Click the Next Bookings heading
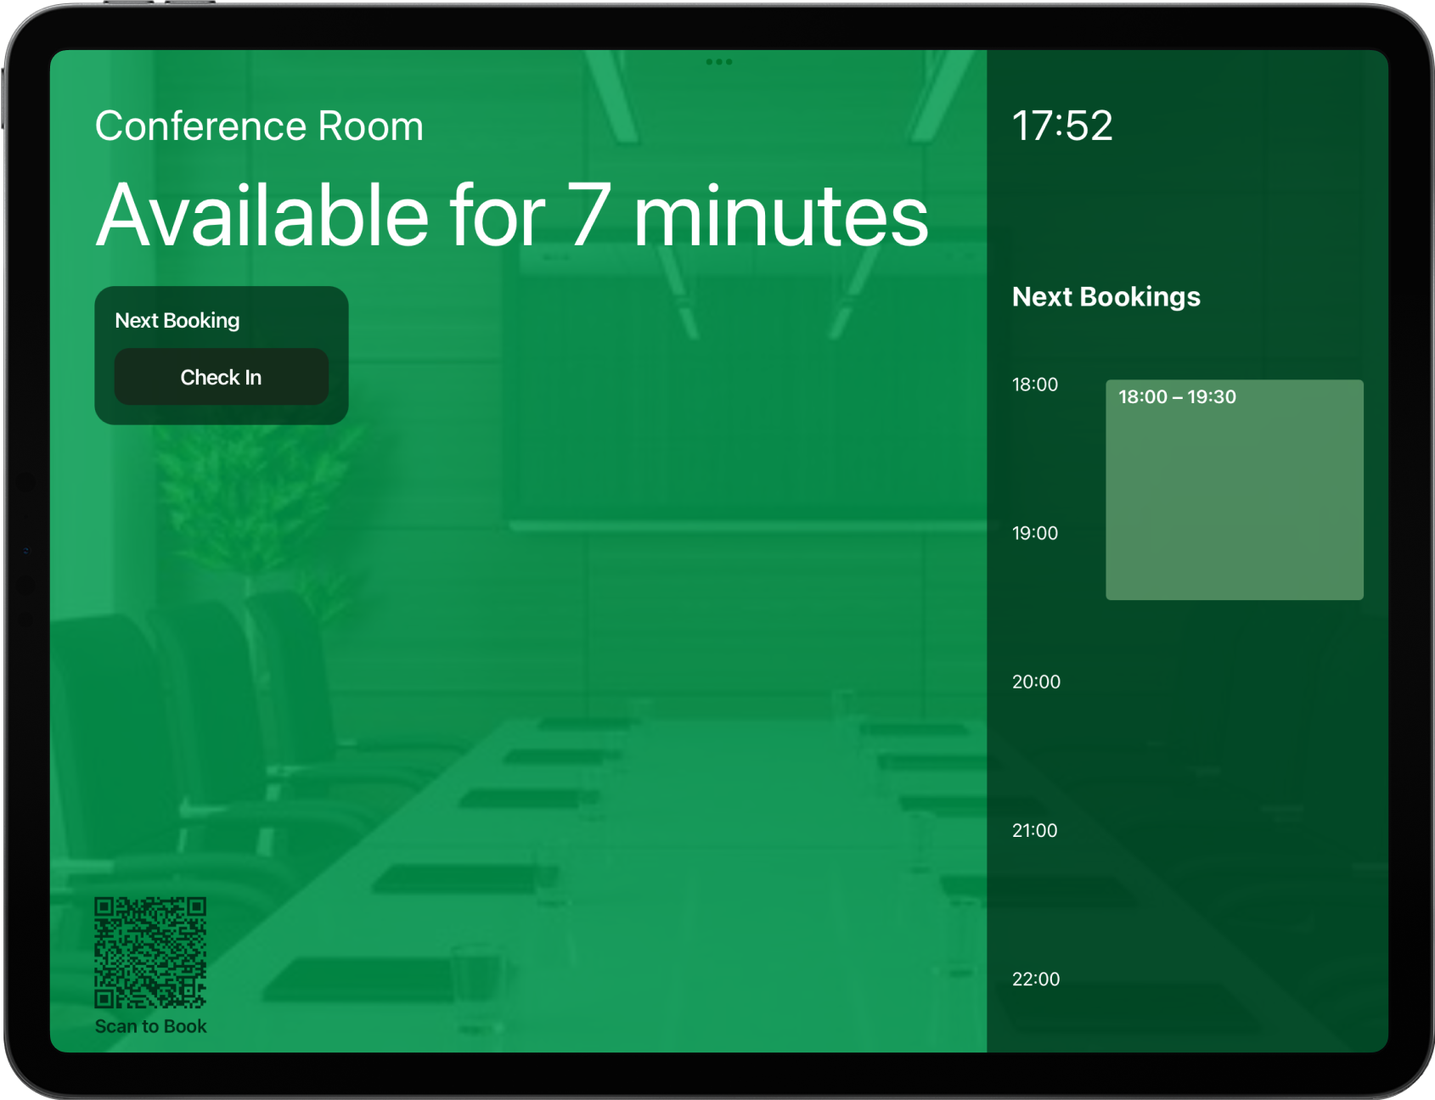The image size is (1435, 1100). [x=1106, y=296]
